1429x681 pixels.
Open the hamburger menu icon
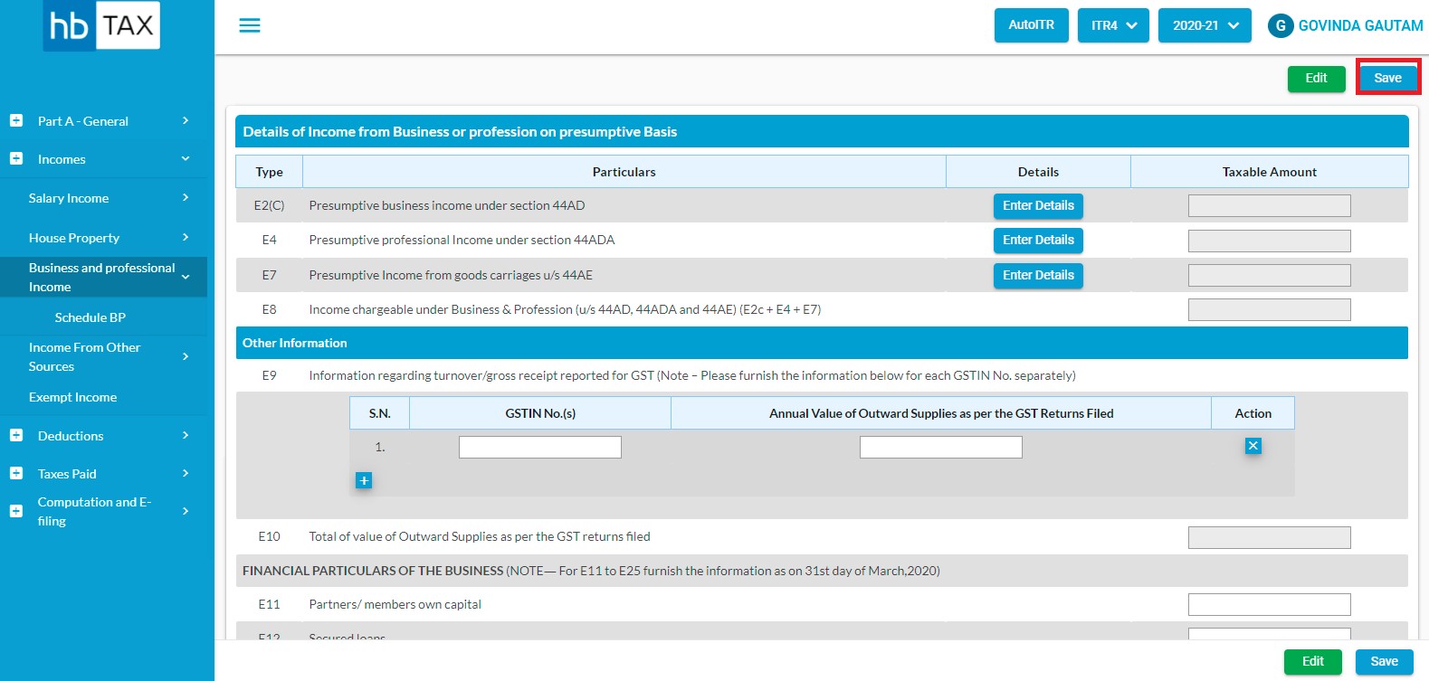tap(250, 25)
